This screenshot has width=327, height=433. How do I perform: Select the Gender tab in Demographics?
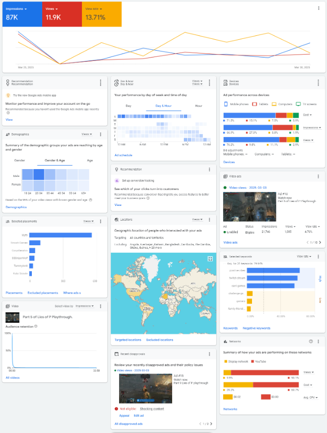[20, 160]
